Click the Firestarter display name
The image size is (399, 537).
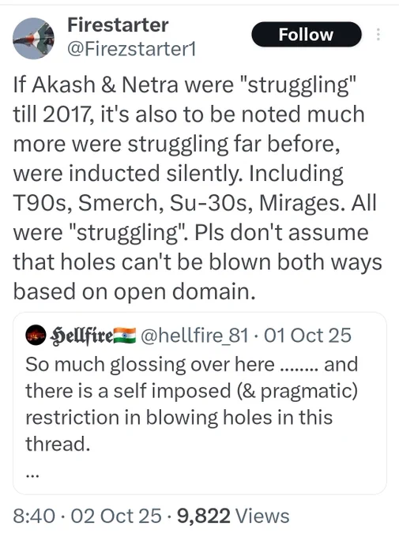pyautogui.click(x=118, y=25)
